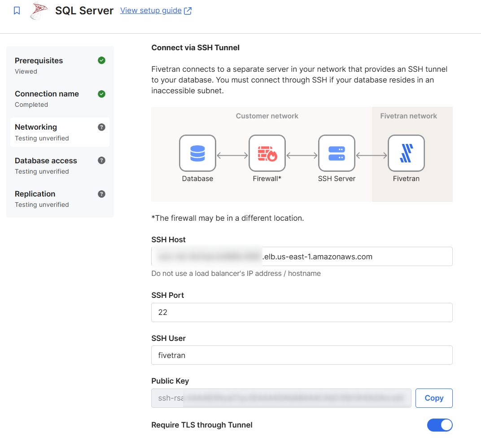Click the green check icon beside Prerequisites
Screen dimensions: 481x441
click(101, 61)
